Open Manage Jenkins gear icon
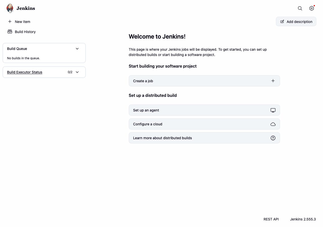 pyautogui.click(x=312, y=8)
